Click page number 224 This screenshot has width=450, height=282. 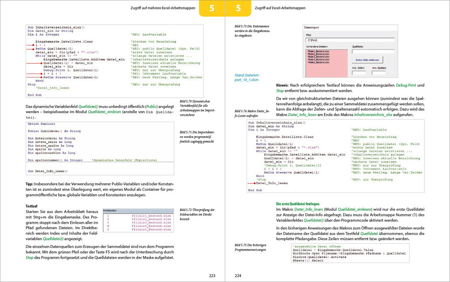[238, 276]
